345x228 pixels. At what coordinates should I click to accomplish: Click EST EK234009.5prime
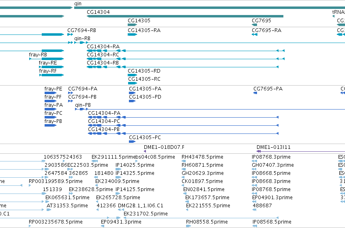(117, 182)
